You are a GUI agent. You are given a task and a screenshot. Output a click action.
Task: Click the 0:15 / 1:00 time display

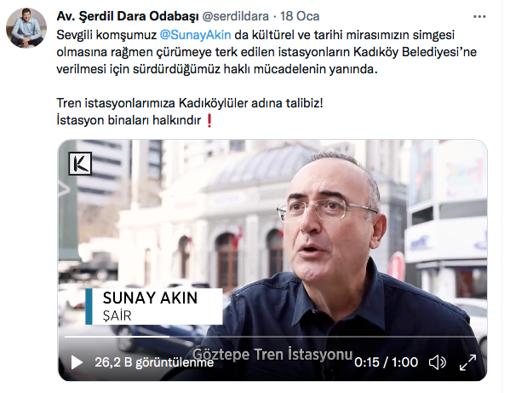point(386,362)
